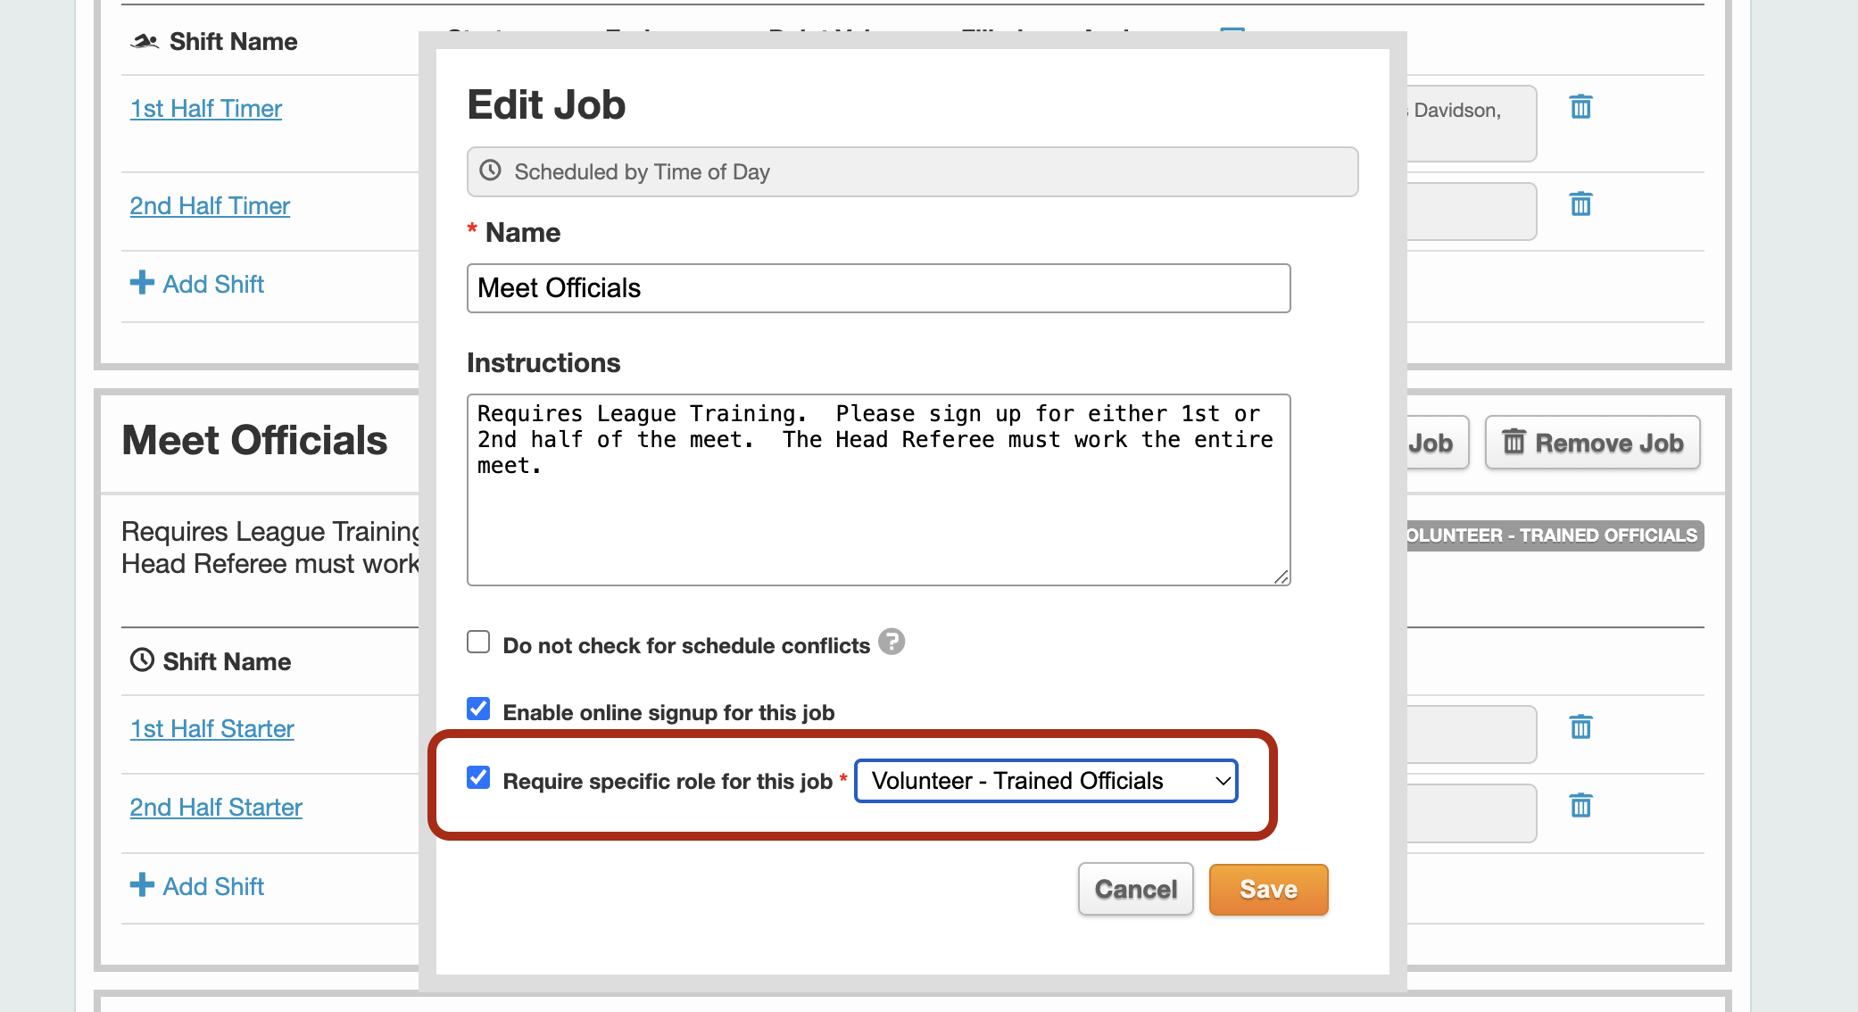Click the assignee field in 2nd Half Starter row
1858x1012 pixels.
(x=1471, y=813)
